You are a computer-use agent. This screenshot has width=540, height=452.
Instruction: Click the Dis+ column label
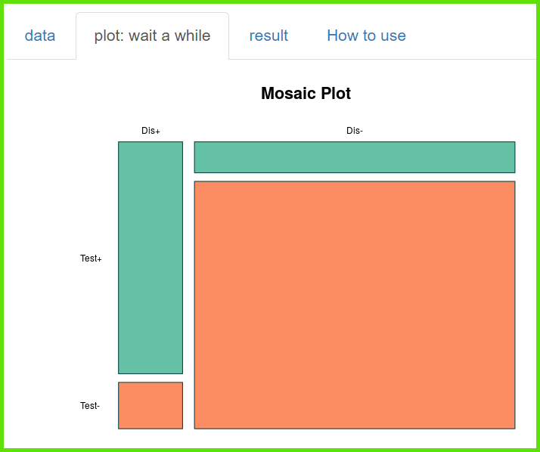click(151, 131)
